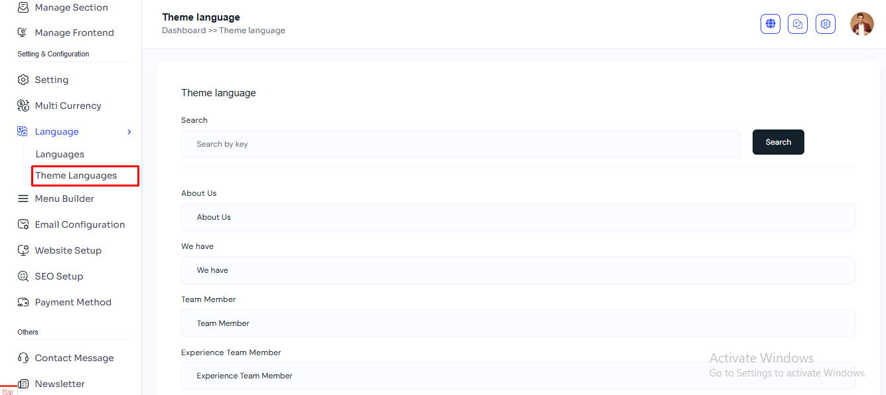Open the user profile avatar
The height and width of the screenshot is (395, 886).
coord(861,24)
